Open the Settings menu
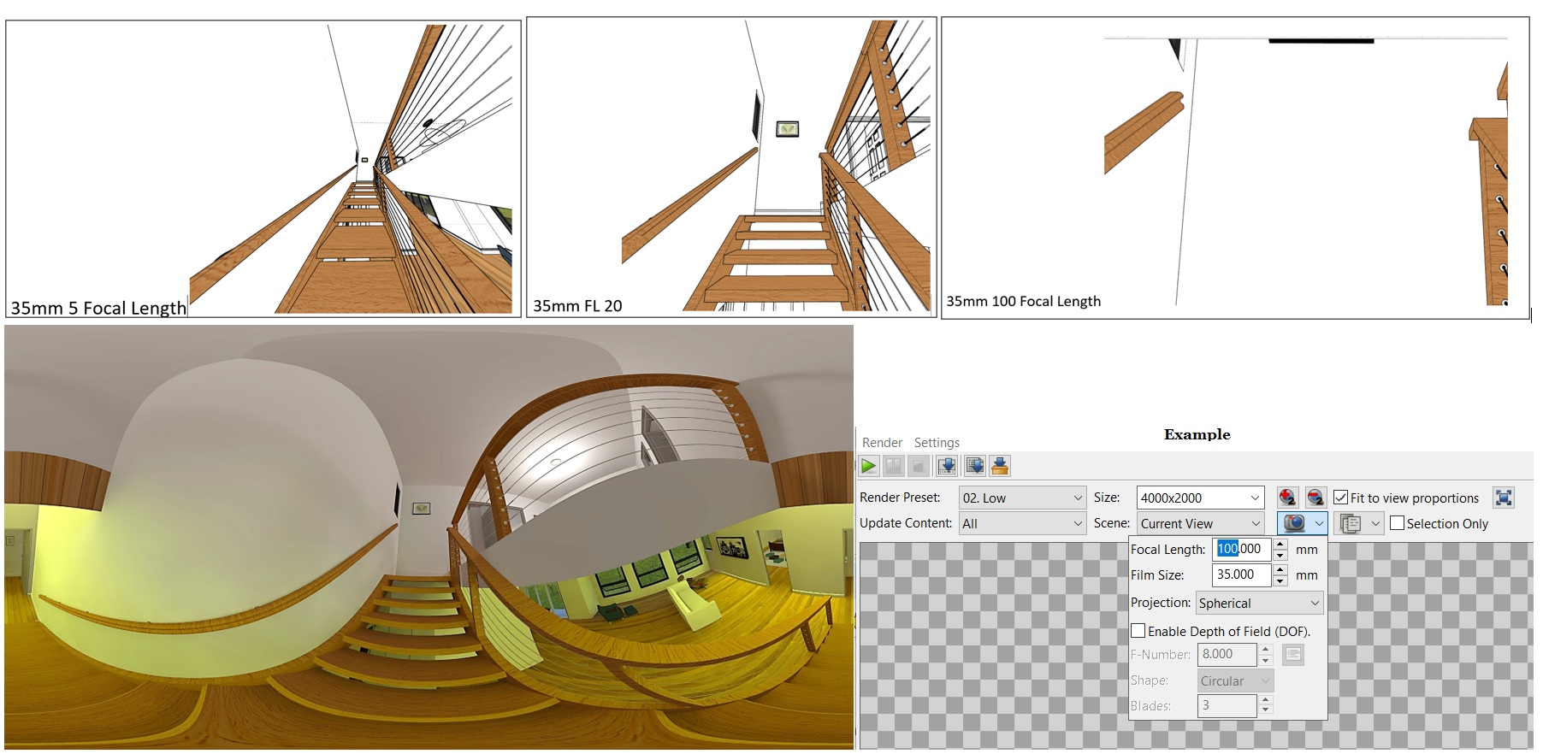The height and width of the screenshot is (754, 1543). click(x=937, y=443)
